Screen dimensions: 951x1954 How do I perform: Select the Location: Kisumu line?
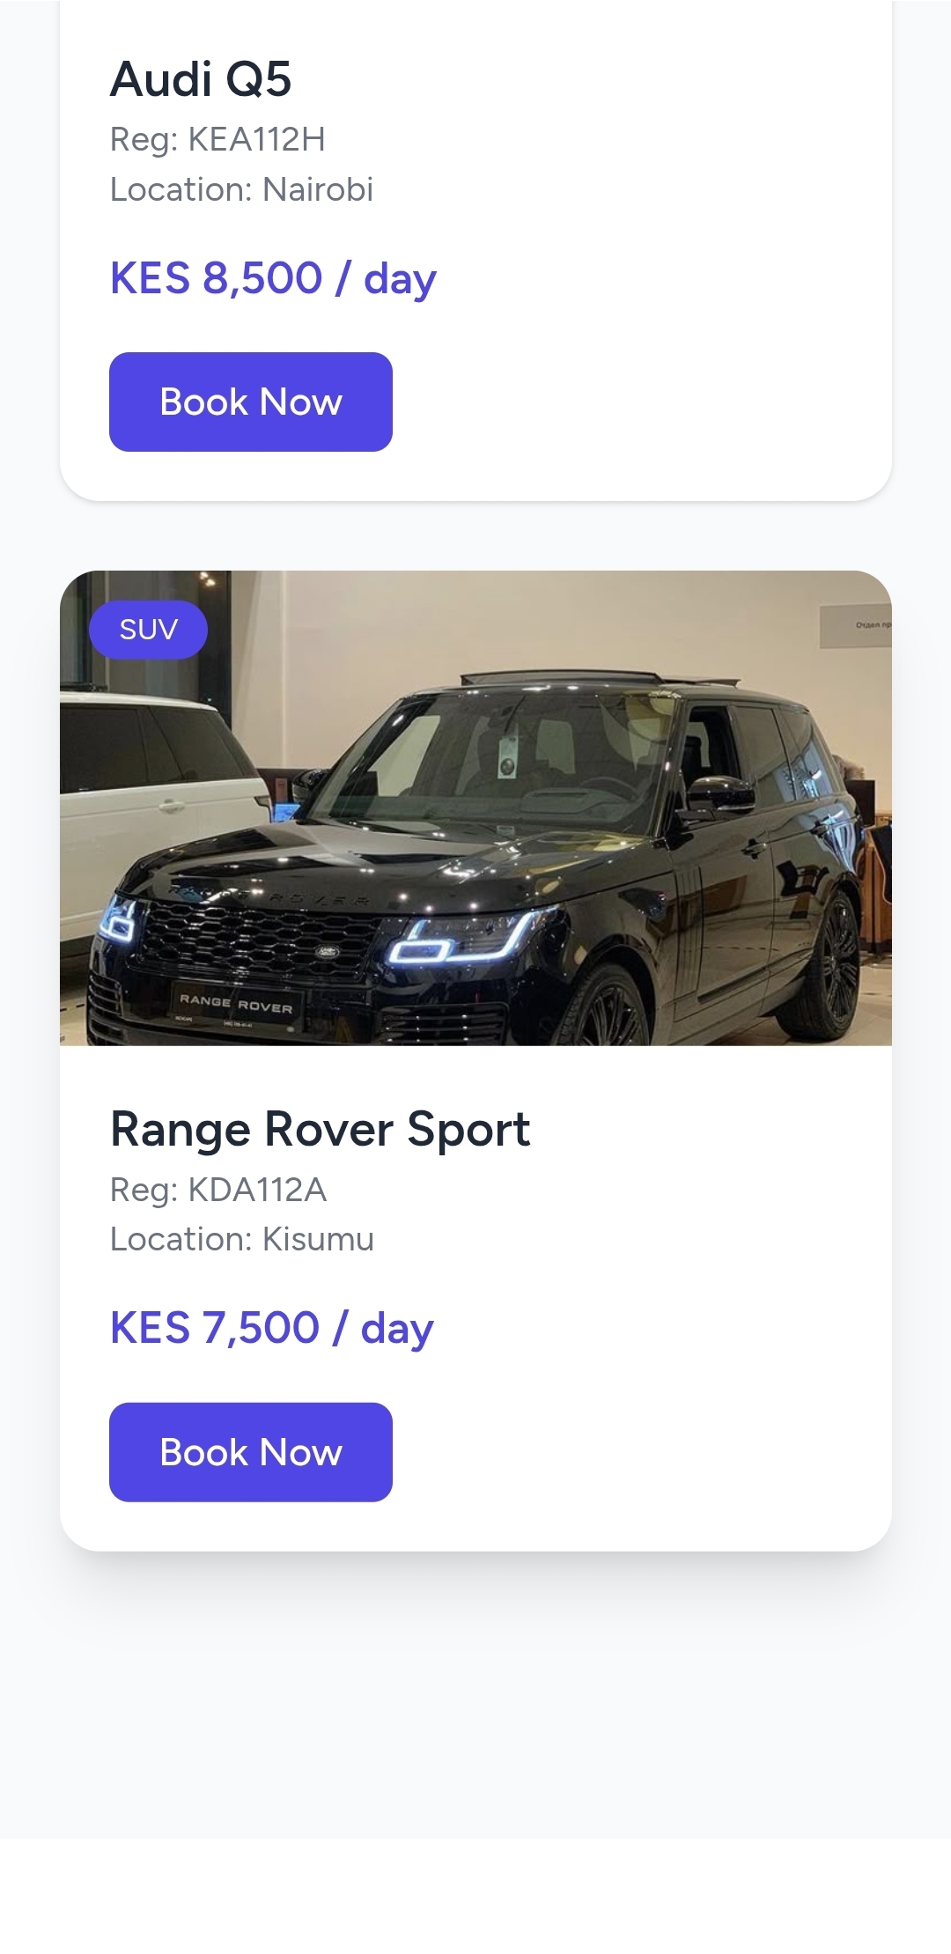[x=242, y=1239]
